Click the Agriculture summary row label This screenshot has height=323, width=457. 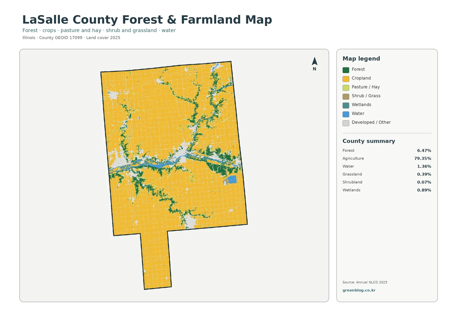coord(353,159)
